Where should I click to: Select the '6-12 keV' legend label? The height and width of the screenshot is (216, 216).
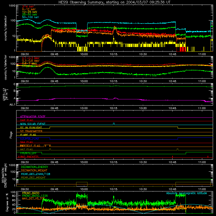click(29, 9)
